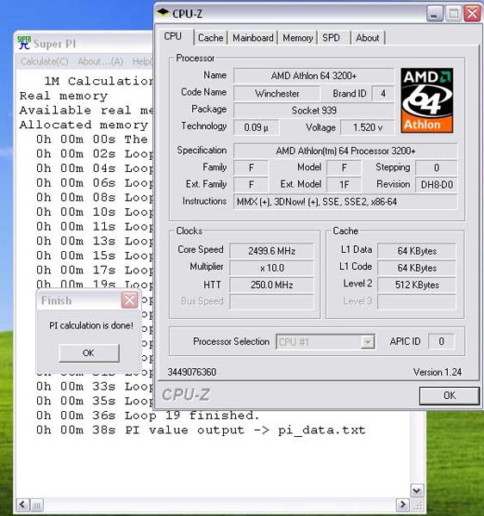Click the number '3449076360' in CPU-Z

[192, 372]
